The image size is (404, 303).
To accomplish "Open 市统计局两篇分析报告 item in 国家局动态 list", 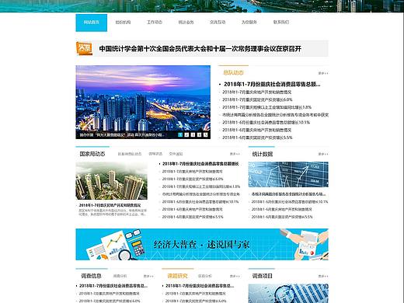I will (x=201, y=194).
